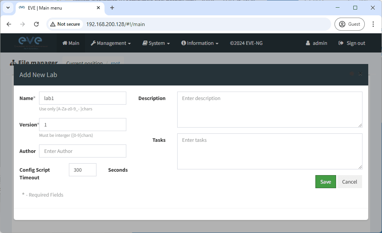Go to Main home menu item
Screen dimensions: 382x233
coord(71,43)
